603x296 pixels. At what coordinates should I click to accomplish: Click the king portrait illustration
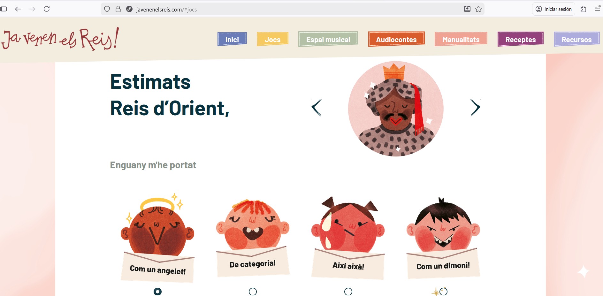click(x=396, y=109)
